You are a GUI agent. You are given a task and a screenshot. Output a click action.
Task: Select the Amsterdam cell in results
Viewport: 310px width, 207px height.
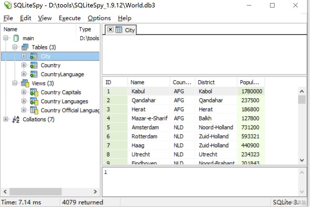coord(145,127)
